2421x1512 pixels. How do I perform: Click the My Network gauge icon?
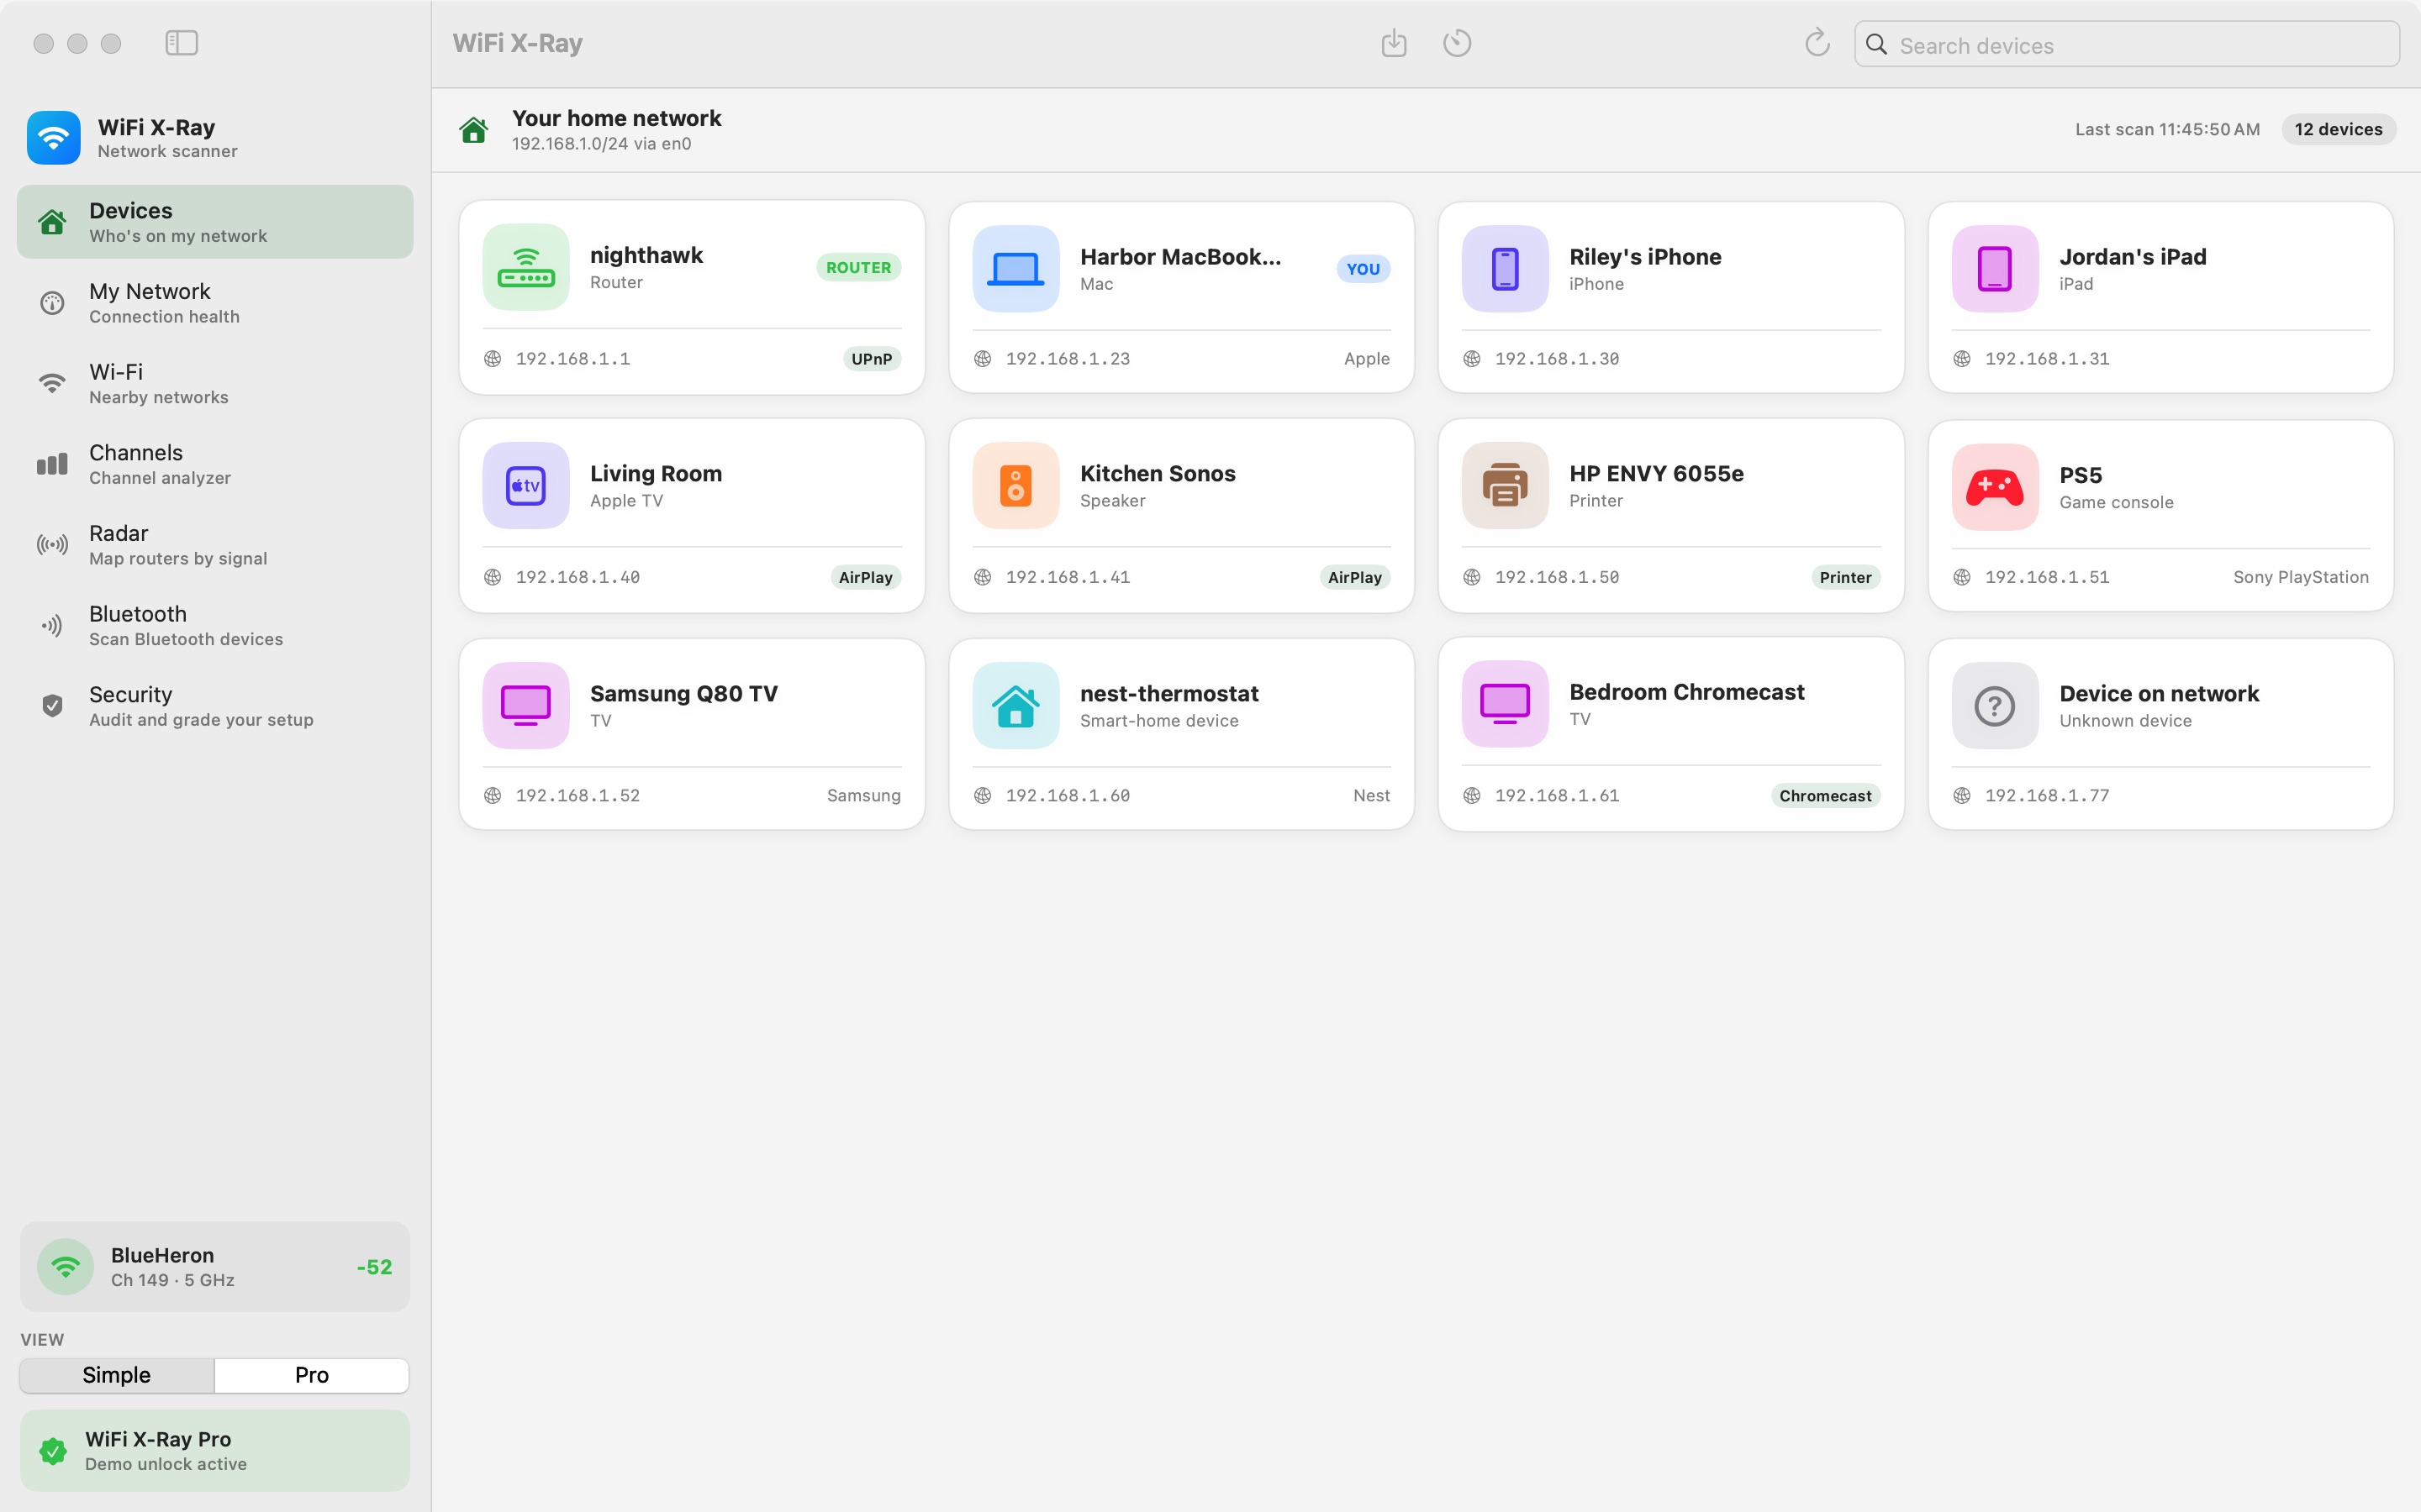52,303
